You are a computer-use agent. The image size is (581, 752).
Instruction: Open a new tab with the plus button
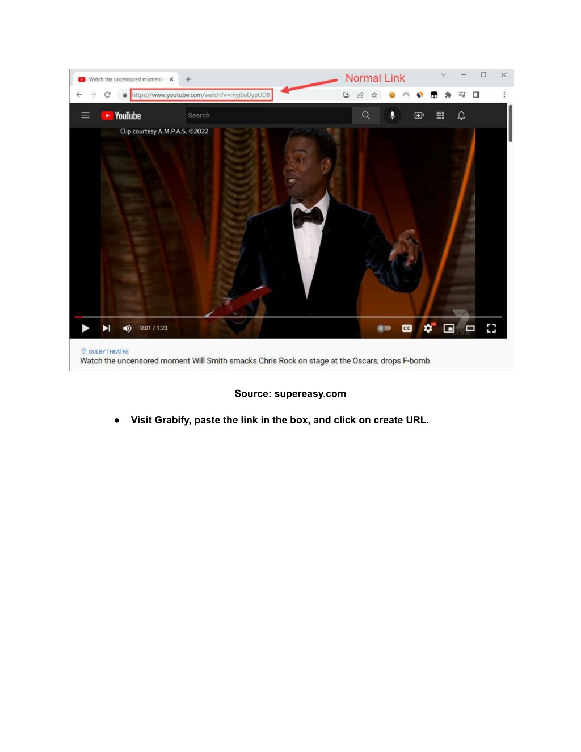click(188, 79)
